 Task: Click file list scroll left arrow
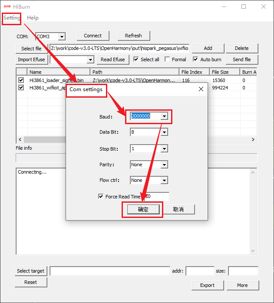(20, 139)
